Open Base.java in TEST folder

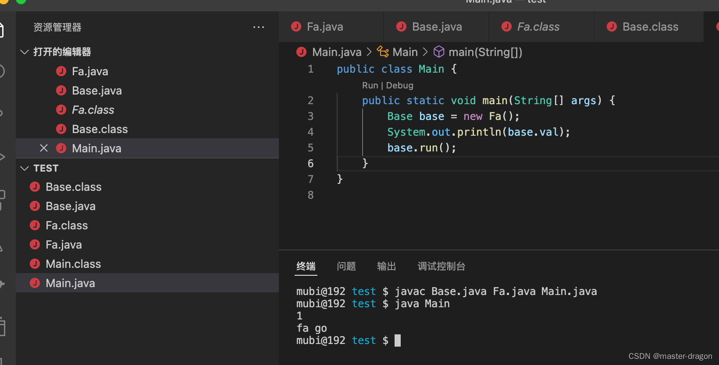point(147,206)
